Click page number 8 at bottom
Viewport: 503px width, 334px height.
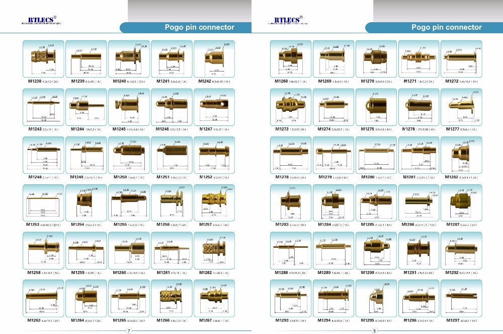point(374,330)
